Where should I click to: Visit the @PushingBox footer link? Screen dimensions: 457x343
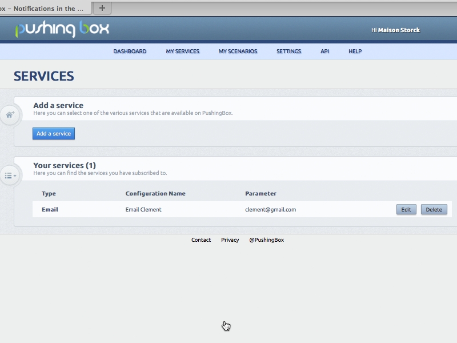point(266,240)
